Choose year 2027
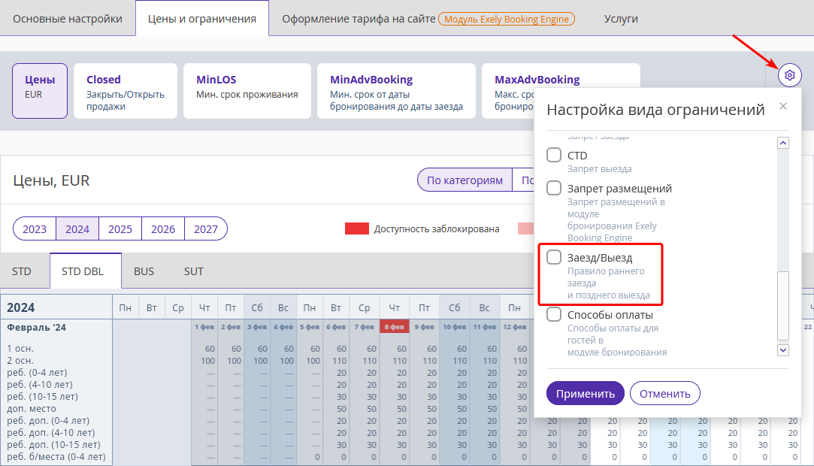 click(x=206, y=228)
